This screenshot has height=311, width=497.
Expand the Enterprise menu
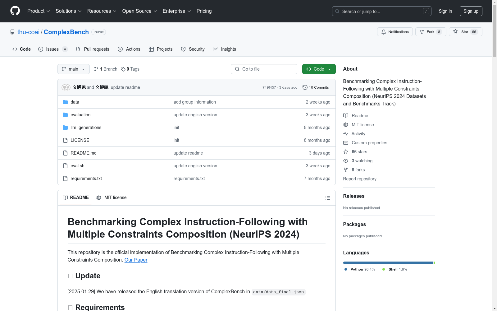point(177,11)
